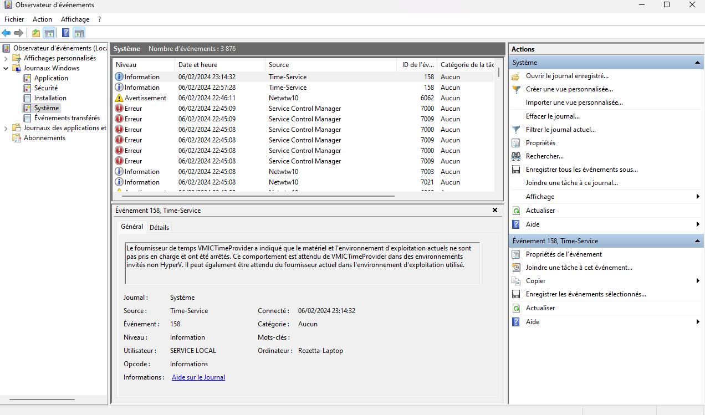The width and height of the screenshot is (705, 415).
Task: Click the Rechercher binoculars icon
Action: [516, 156]
